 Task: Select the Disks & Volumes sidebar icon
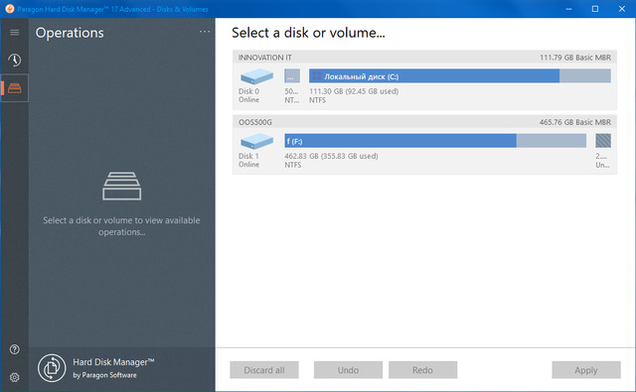coord(14,88)
